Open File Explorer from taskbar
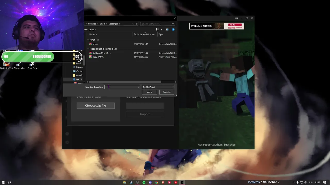 [x=125, y=182]
